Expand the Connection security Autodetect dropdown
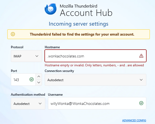This screenshot has height=124, width=155. pos(95,80)
